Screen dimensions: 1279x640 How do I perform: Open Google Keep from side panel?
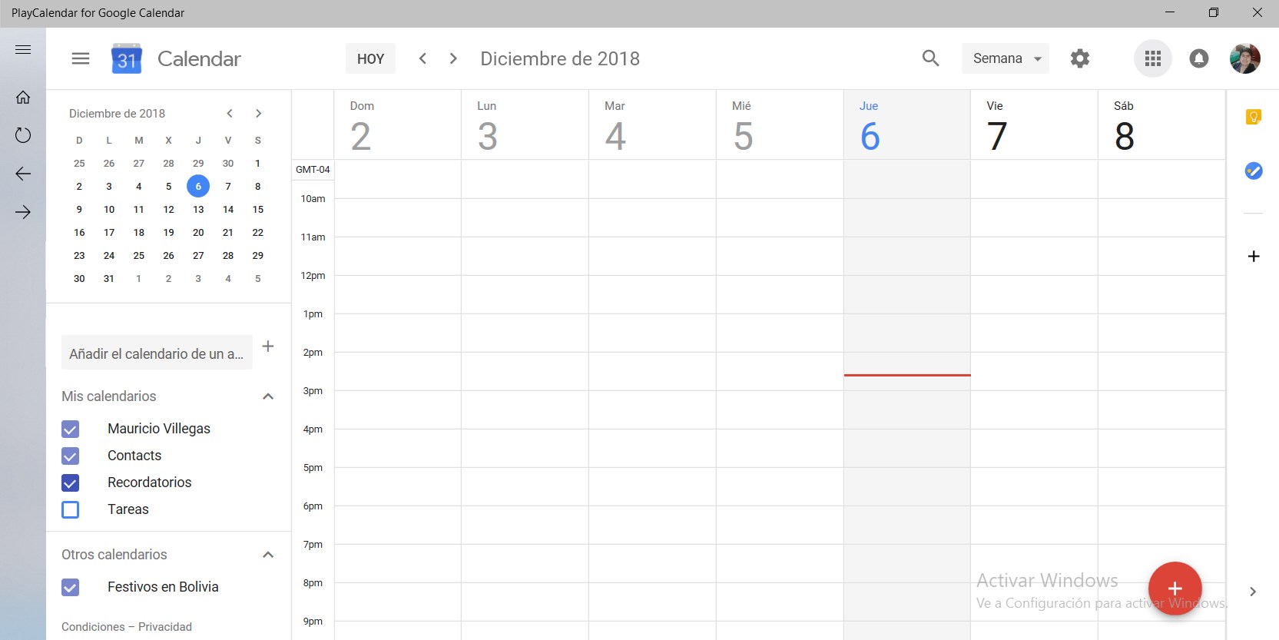1253,117
